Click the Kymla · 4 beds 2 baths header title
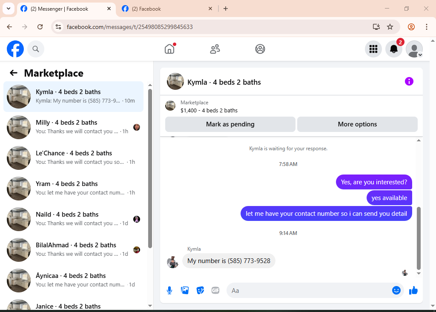436x312 pixels. pyautogui.click(x=224, y=82)
